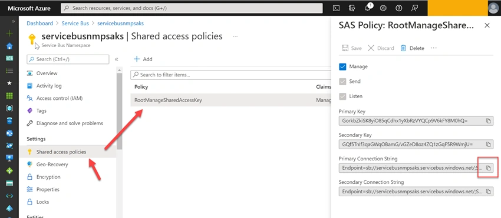Image resolution: width=501 pixels, height=218 pixels.
Task: Open All services list icon
Action: (9, 71)
